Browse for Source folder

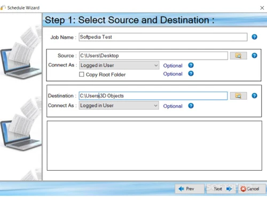[238, 55]
